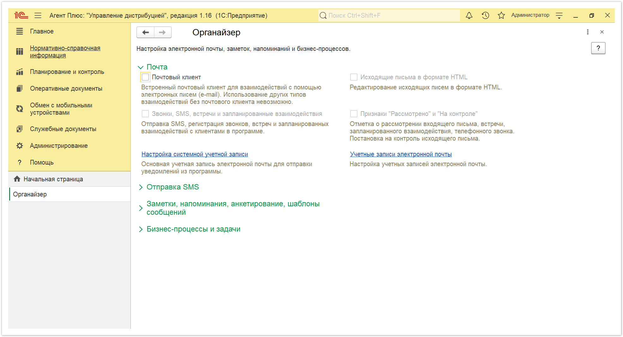Click the 1C logo icon
Image resolution: width=623 pixels, height=337 pixels.
coord(21,15)
